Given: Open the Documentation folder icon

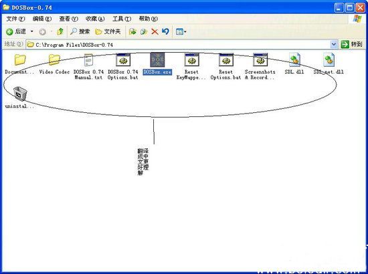Looking at the screenshot, I should tap(20, 59).
